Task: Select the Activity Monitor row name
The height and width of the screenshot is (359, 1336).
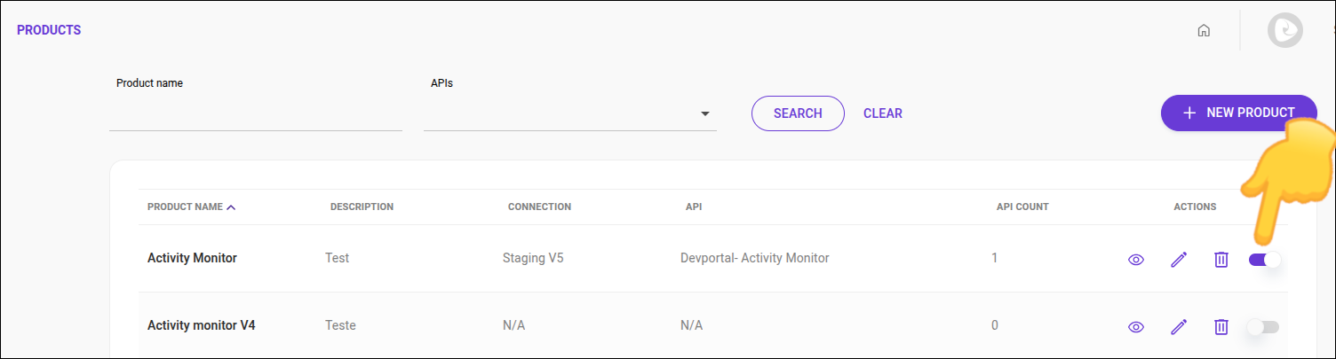Action: tap(192, 258)
